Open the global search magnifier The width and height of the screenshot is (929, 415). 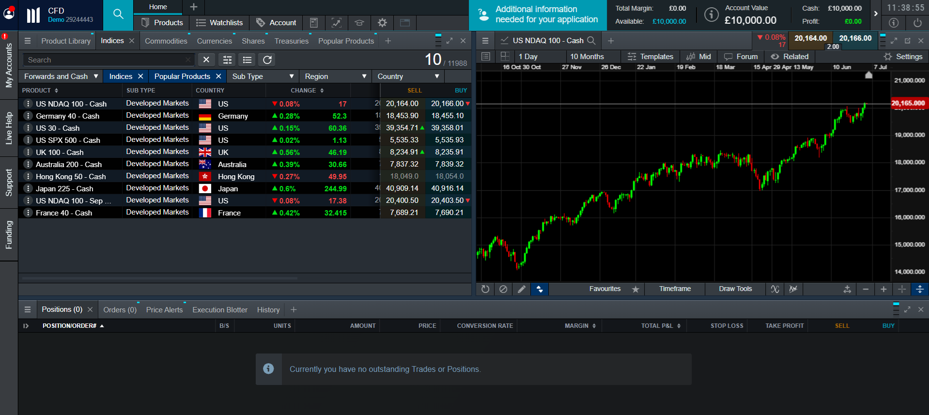click(x=118, y=14)
